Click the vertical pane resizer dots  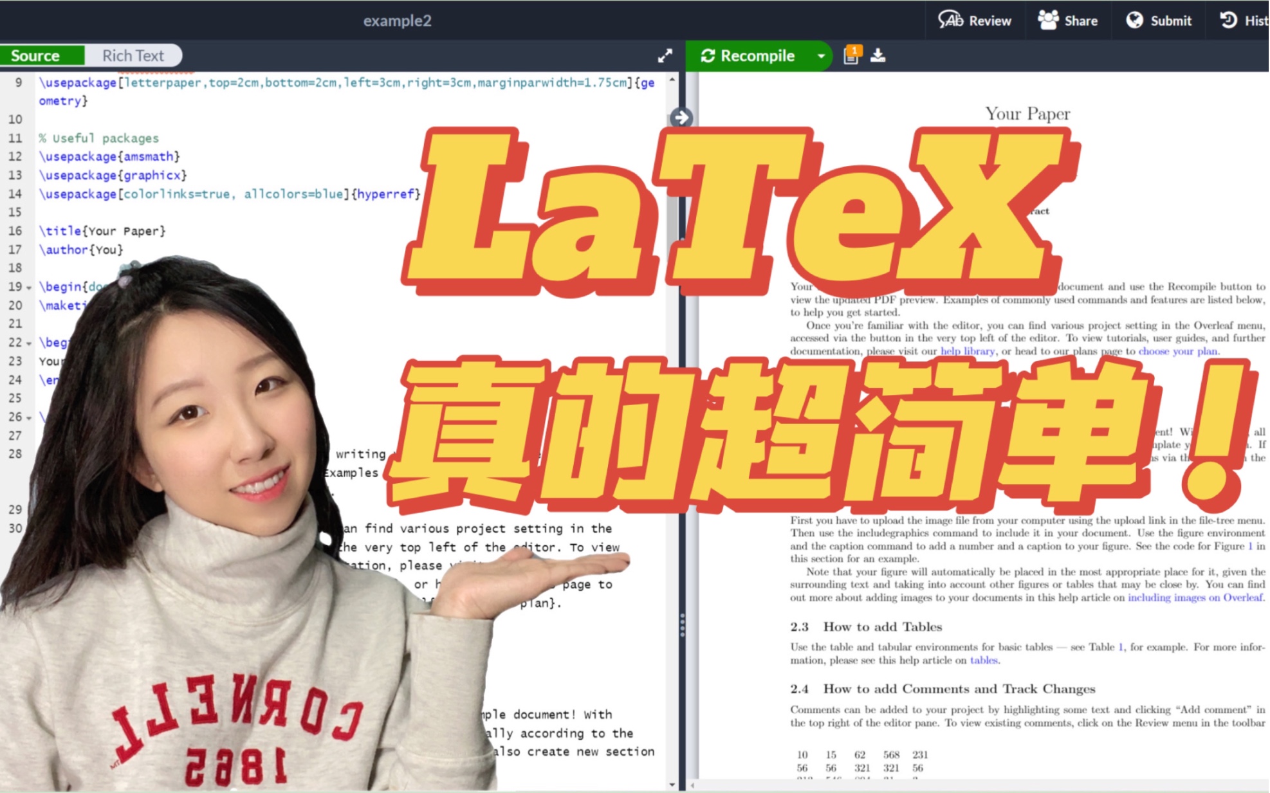click(x=682, y=624)
